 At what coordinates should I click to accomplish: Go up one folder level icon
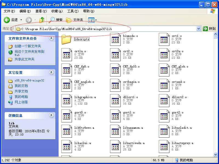pyautogui.click(x=42, y=20)
